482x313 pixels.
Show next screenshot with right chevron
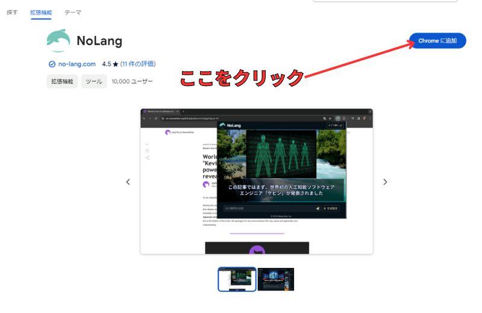click(x=385, y=182)
